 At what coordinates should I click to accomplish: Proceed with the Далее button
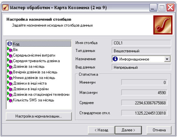point(128,130)
